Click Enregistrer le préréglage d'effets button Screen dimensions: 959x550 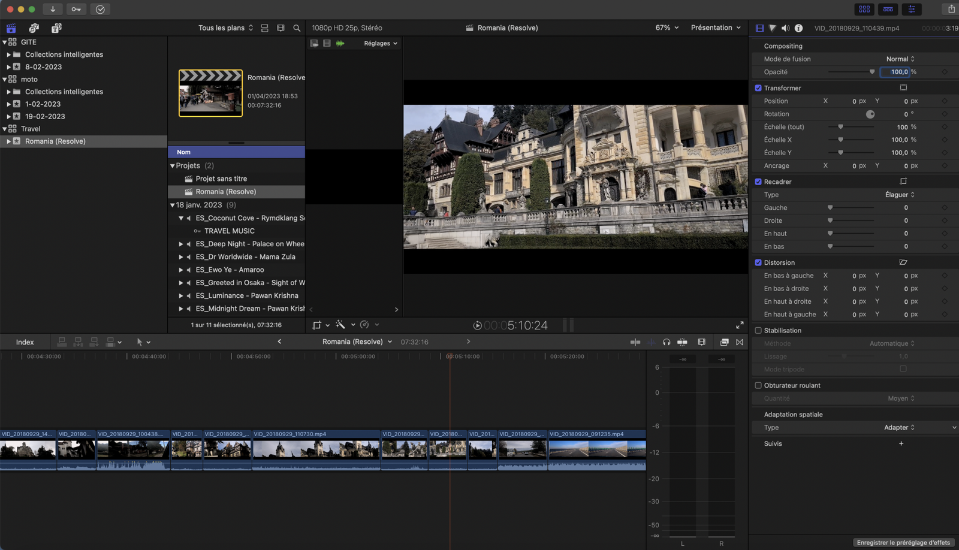[903, 543]
